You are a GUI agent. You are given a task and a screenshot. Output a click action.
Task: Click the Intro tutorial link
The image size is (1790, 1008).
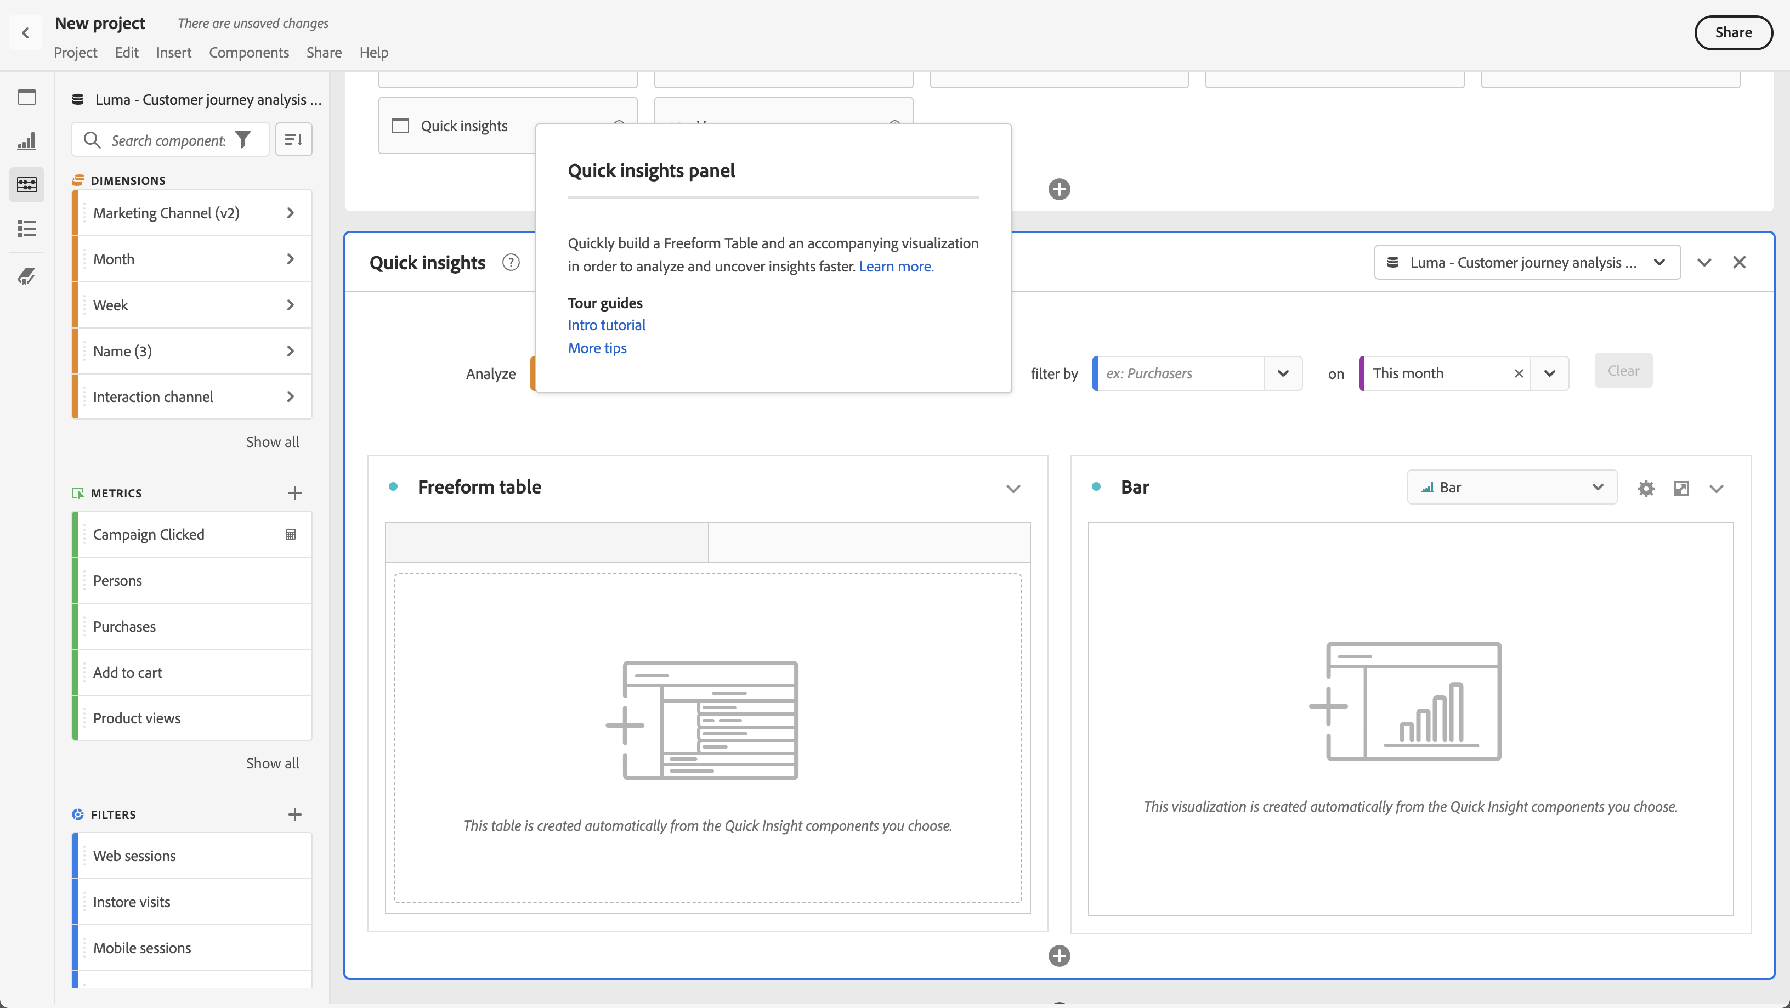(606, 325)
